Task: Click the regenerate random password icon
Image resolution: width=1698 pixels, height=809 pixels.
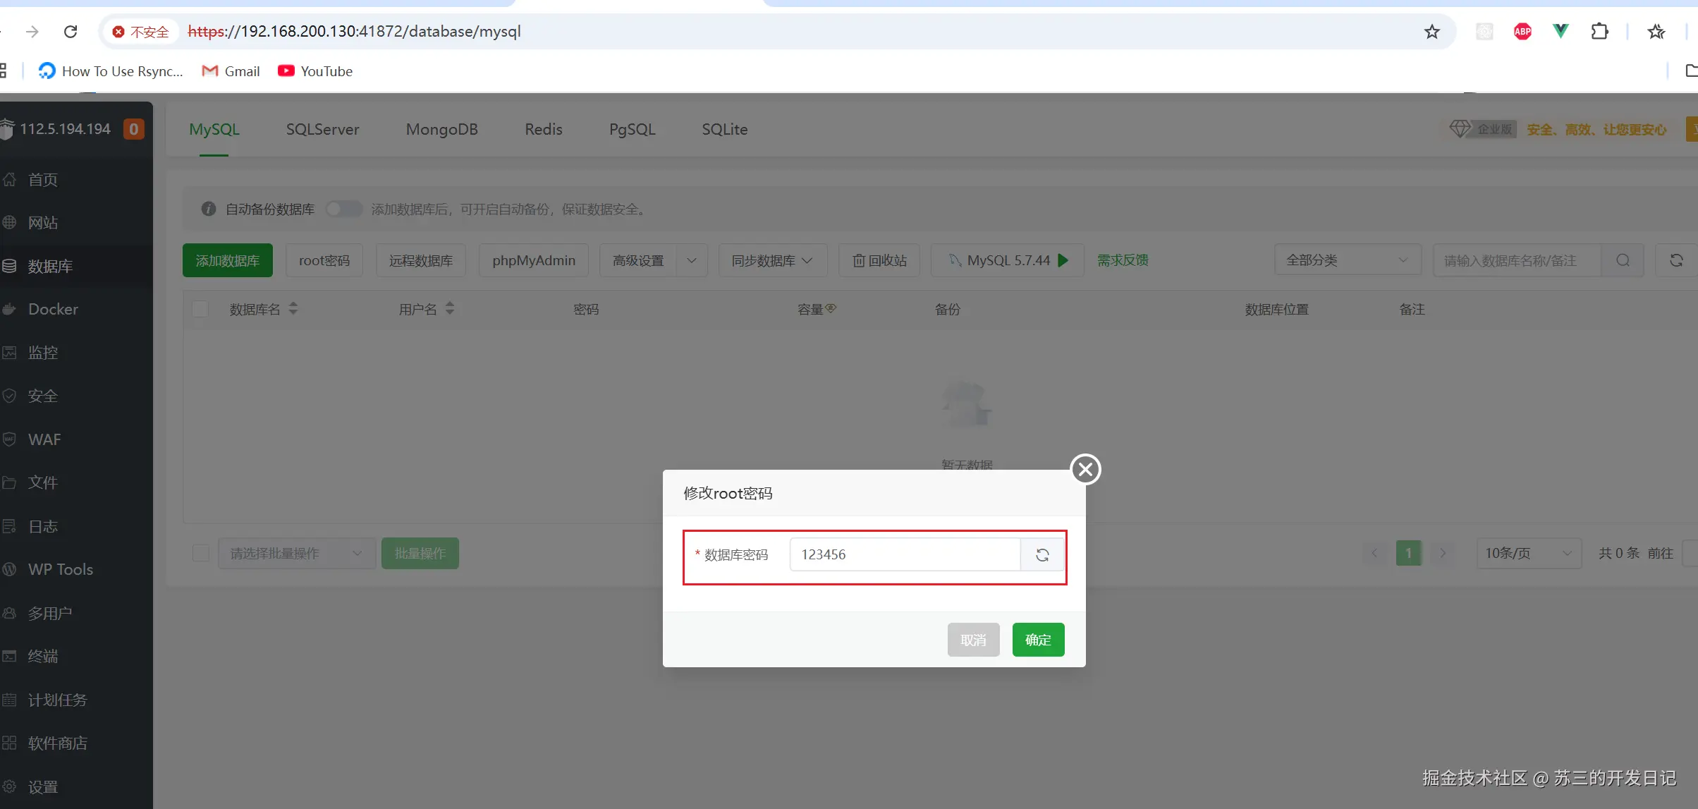Action: point(1042,555)
